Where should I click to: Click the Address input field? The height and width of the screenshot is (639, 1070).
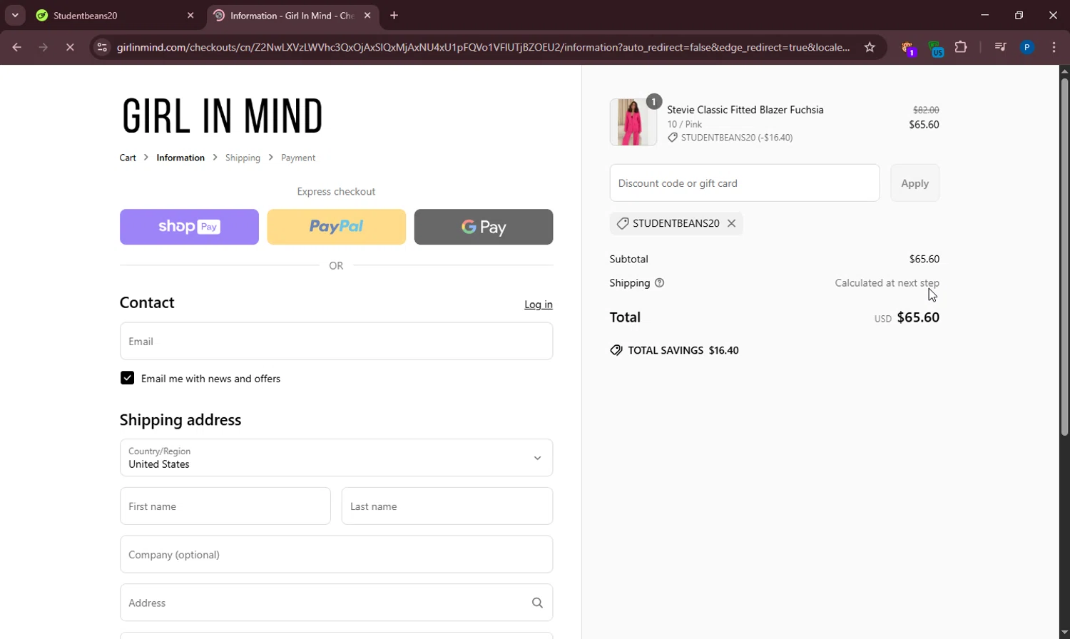coord(336,603)
